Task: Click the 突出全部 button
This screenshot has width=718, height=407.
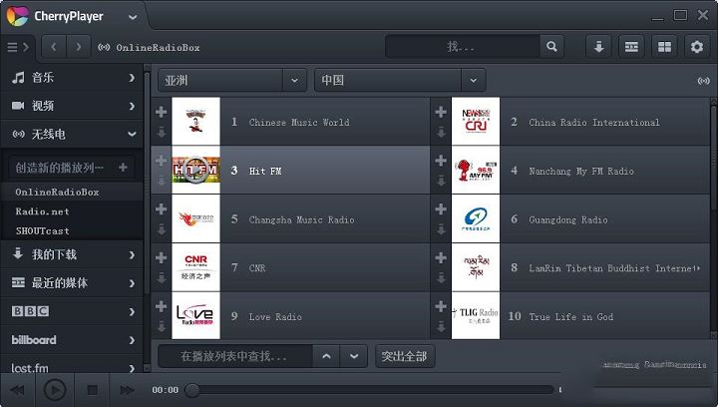Action: click(404, 356)
